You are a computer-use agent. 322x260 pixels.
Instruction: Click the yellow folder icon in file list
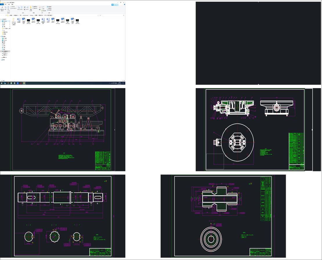[x=14, y=20]
